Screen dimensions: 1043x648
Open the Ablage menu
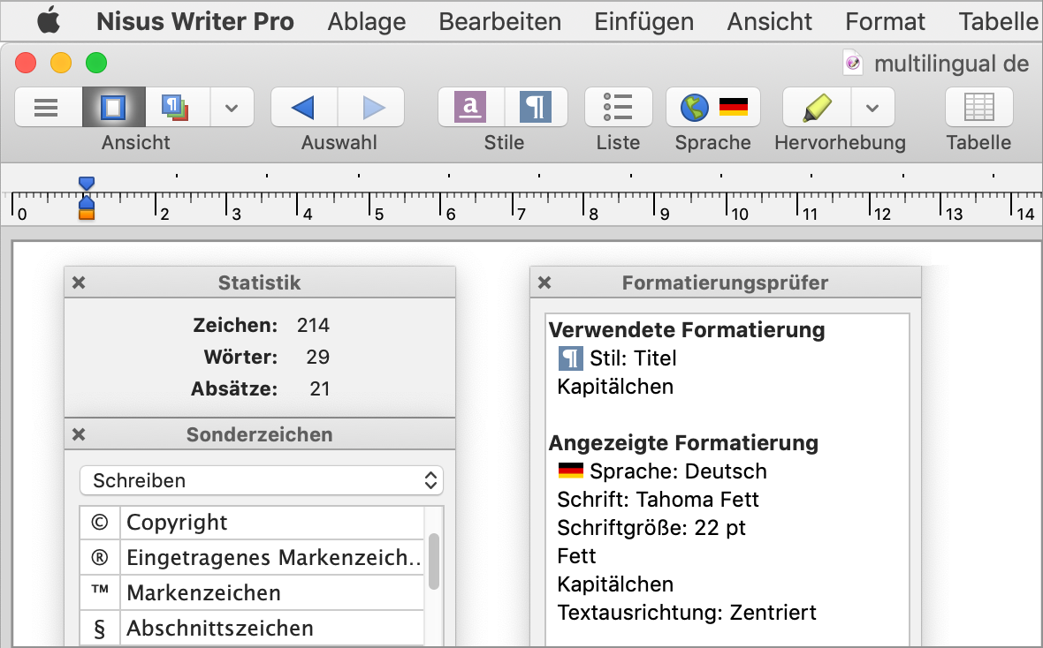tap(367, 21)
